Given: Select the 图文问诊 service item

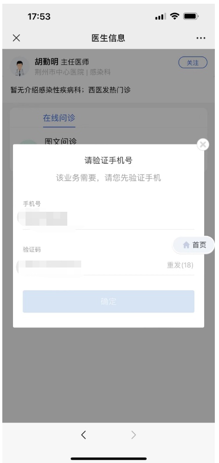Looking at the screenshot, I should pyautogui.click(x=60, y=141).
